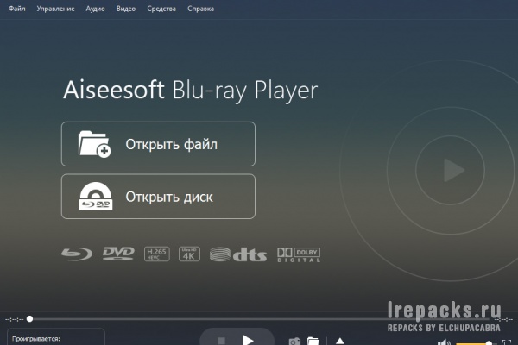Open the Справка menu
Screen dimensions: 518x345
click(x=201, y=9)
